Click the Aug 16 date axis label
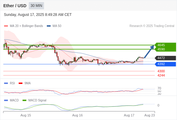177x120 pixels. (x=77, y=115)
